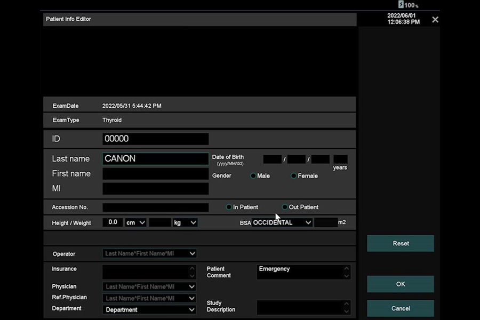This screenshot has width=480, height=320.
Task: Click the system clock showing 12:06:38 PM
Action: 404,22
